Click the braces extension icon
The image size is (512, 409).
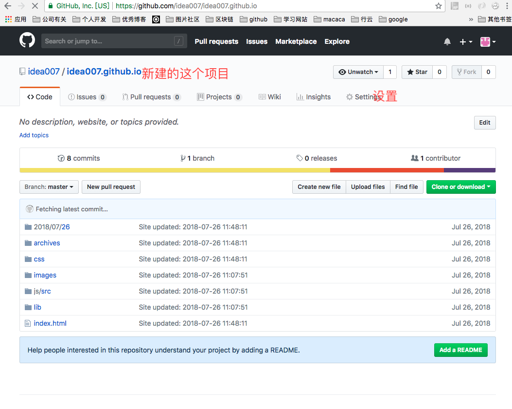(468, 6)
